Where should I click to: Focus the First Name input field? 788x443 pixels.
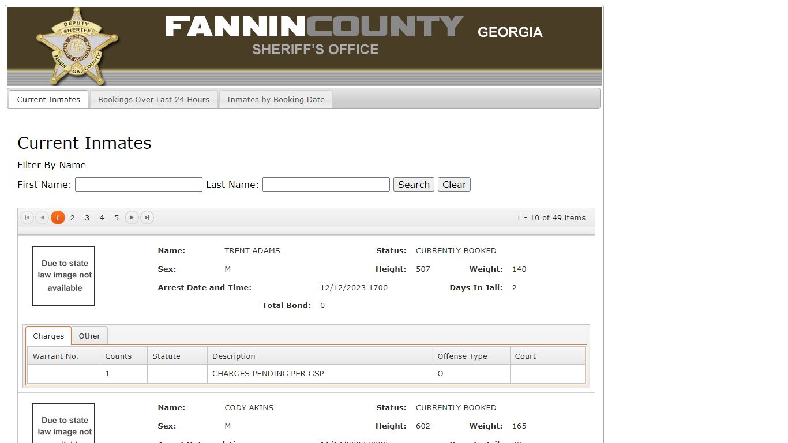point(138,185)
